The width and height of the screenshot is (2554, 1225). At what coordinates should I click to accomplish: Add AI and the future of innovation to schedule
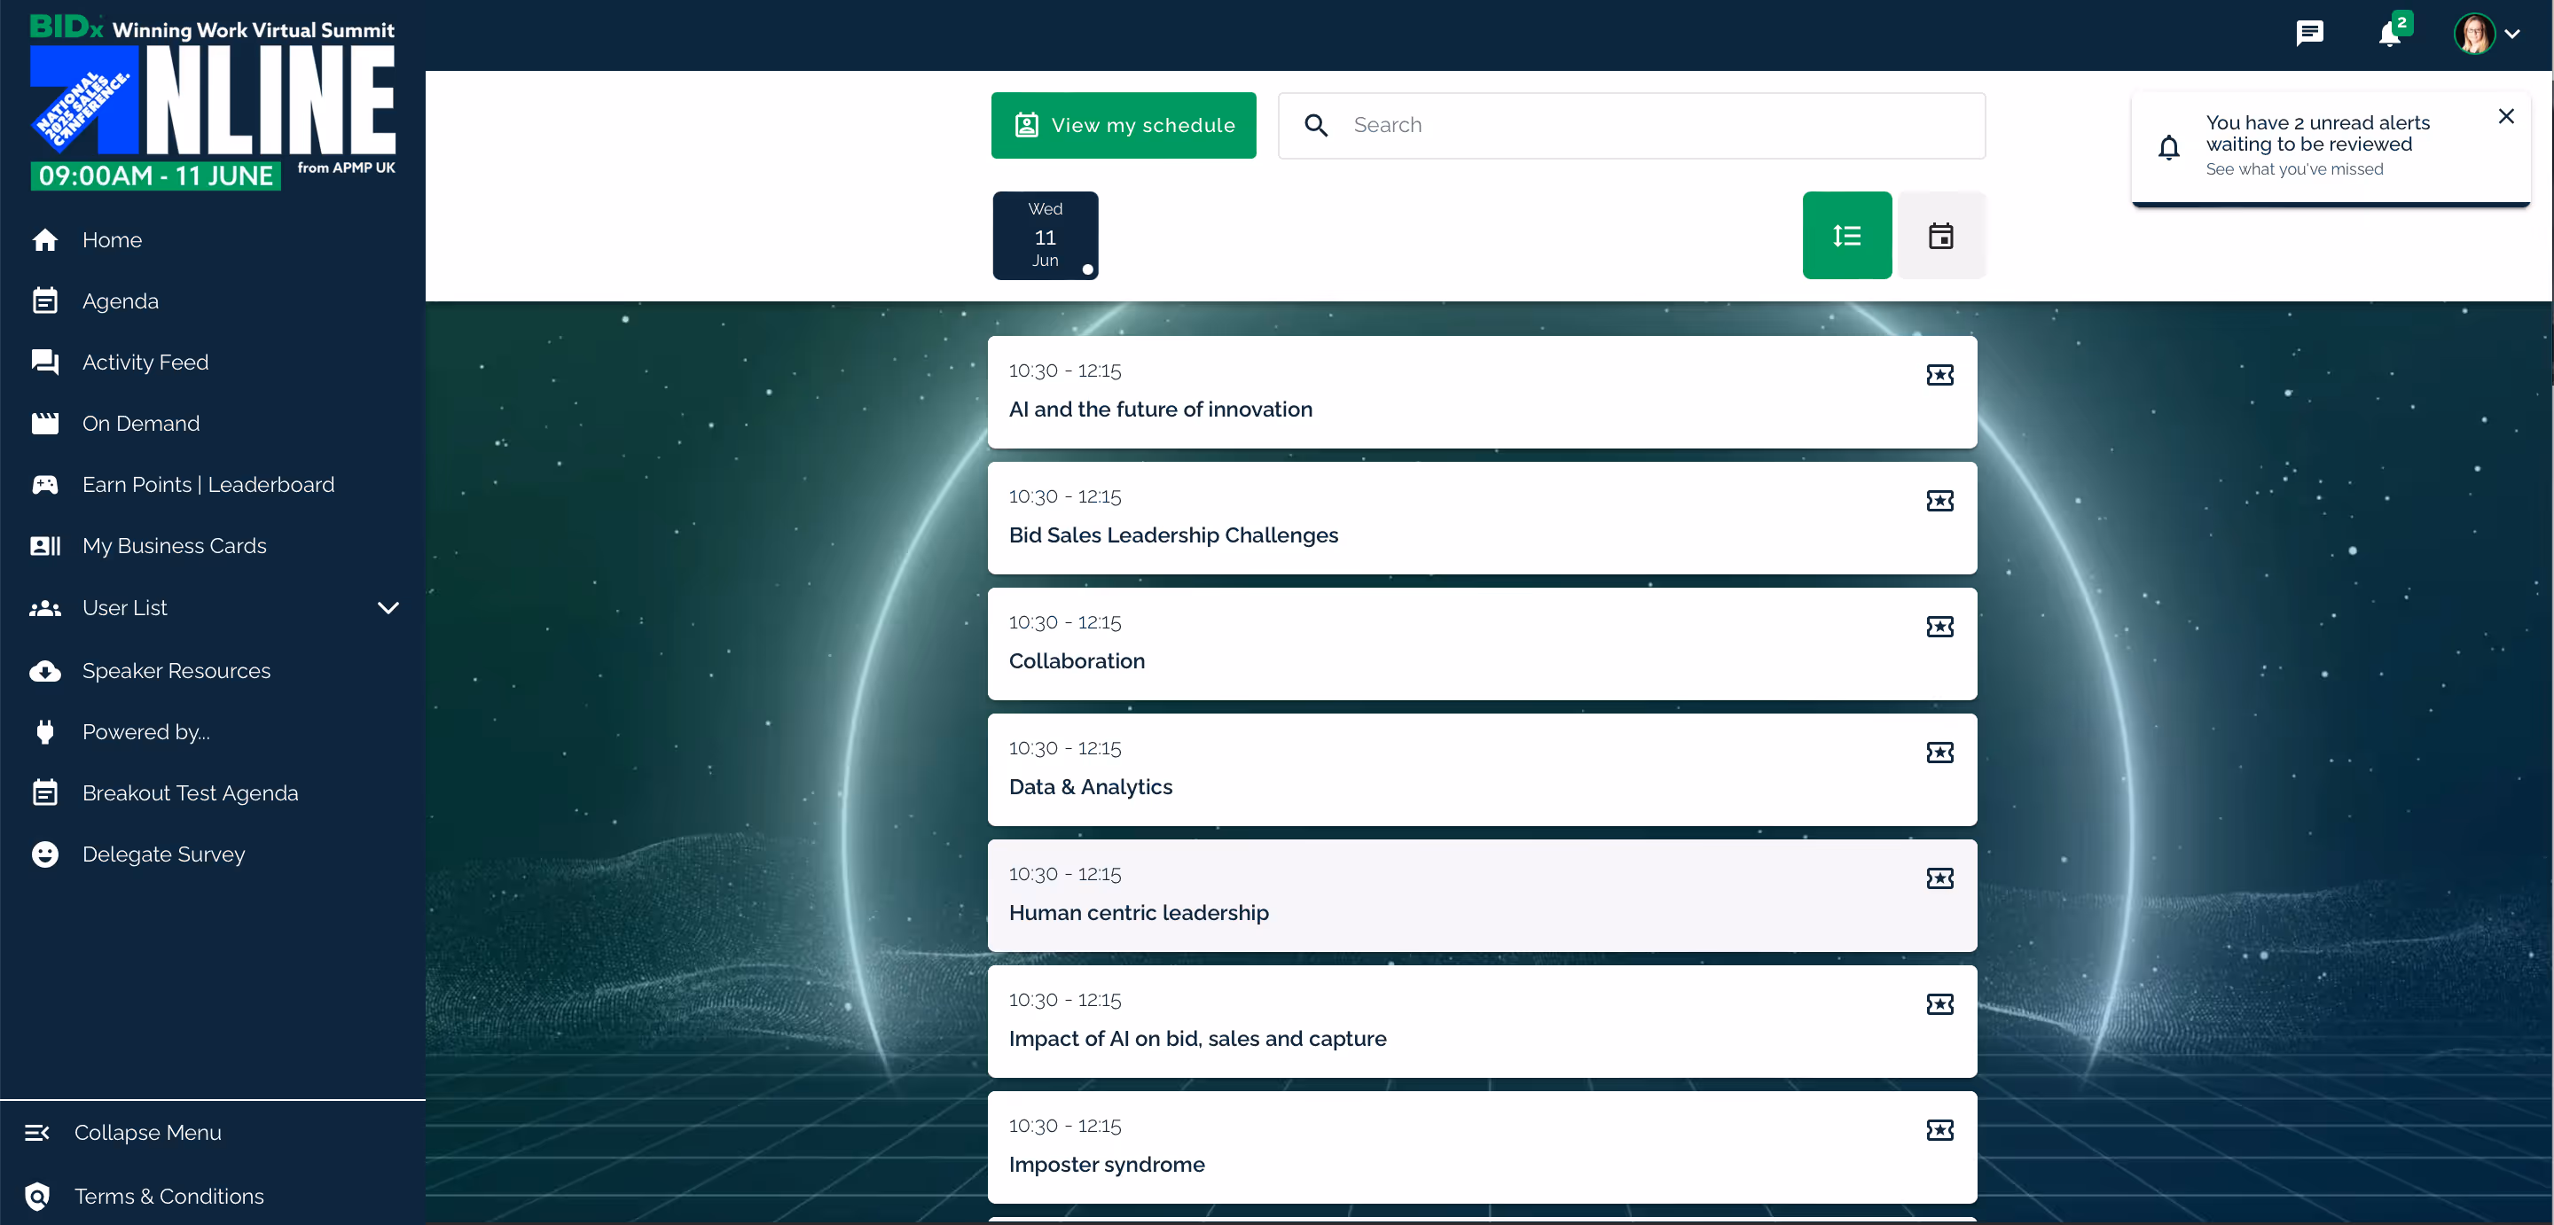click(x=1939, y=375)
